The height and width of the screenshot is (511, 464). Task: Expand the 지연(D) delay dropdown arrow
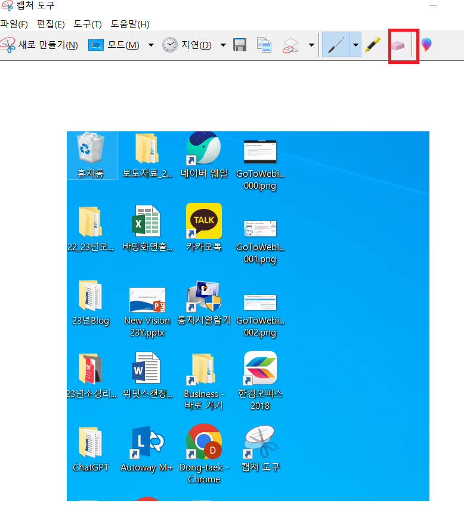point(224,45)
